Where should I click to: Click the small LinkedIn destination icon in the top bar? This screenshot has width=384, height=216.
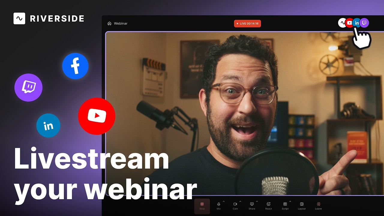pyautogui.click(x=357, y=23)
